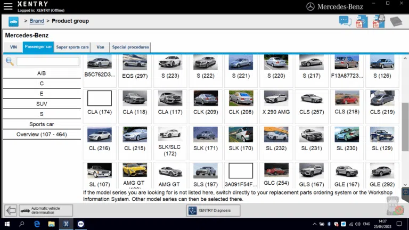Image resolution: width=409 pixels, height=230 pixels.
Task: Open the hamburger menu in the XENTRY header
Action: pos(8,6)
